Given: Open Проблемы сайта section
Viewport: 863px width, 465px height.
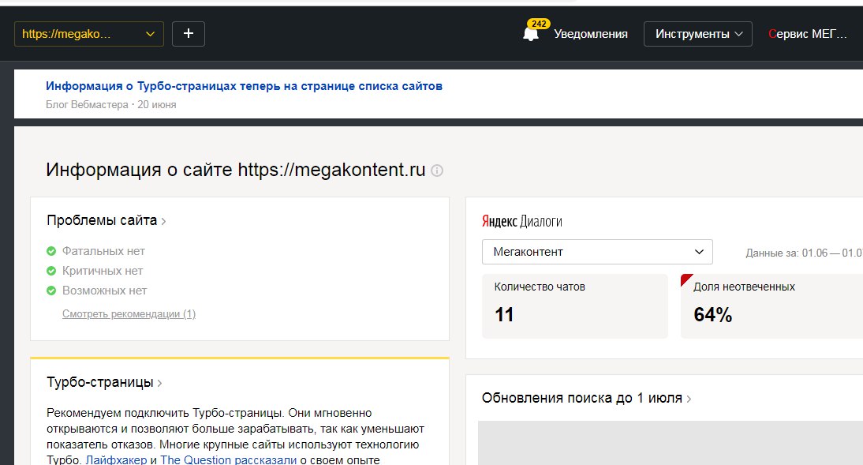Looking at the screenshot, I should click(102, 220).
